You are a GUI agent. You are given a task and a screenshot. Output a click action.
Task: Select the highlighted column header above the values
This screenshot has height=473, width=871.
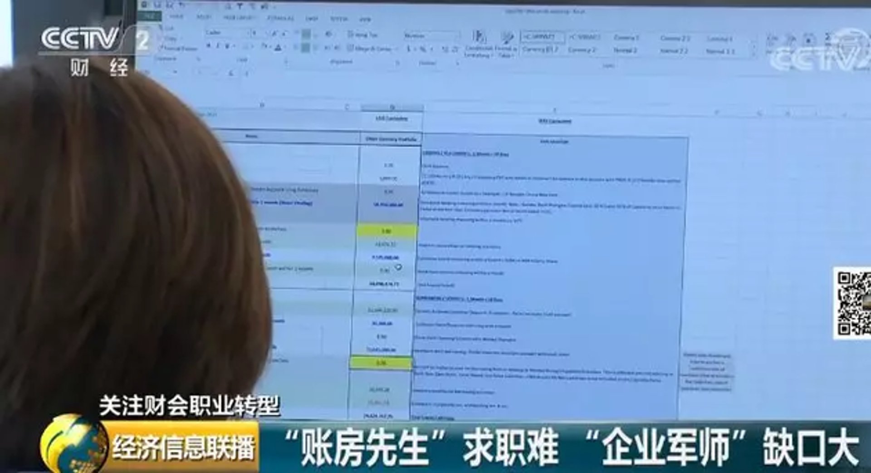click(x=392, y=108)
